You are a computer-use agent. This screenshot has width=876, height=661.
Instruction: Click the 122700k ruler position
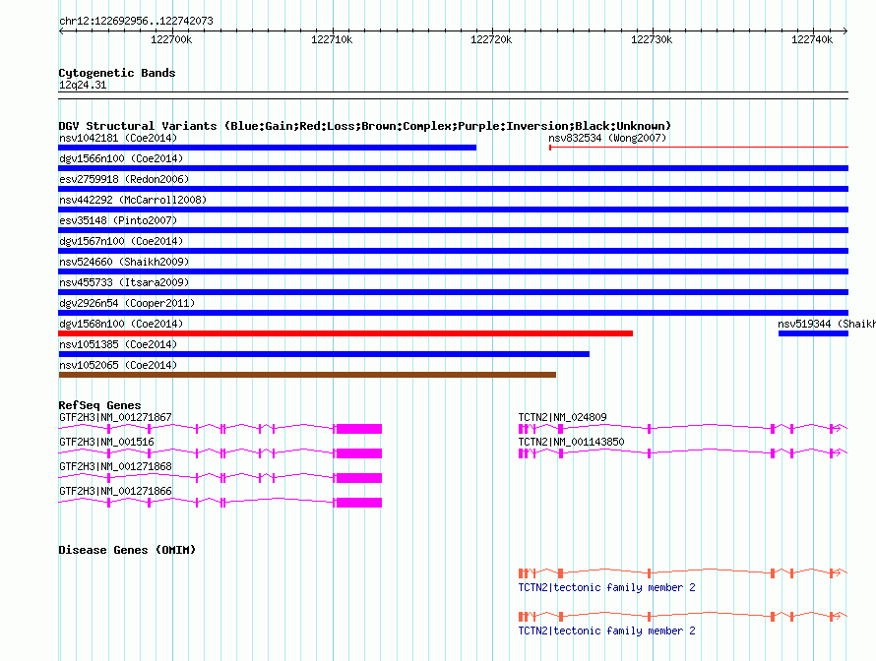tap(171, 39)
